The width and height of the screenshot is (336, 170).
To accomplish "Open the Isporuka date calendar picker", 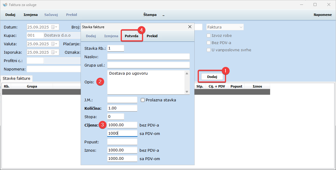I will coord(54,52).
